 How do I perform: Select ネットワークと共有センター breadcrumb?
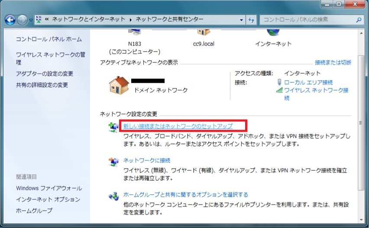169,20
